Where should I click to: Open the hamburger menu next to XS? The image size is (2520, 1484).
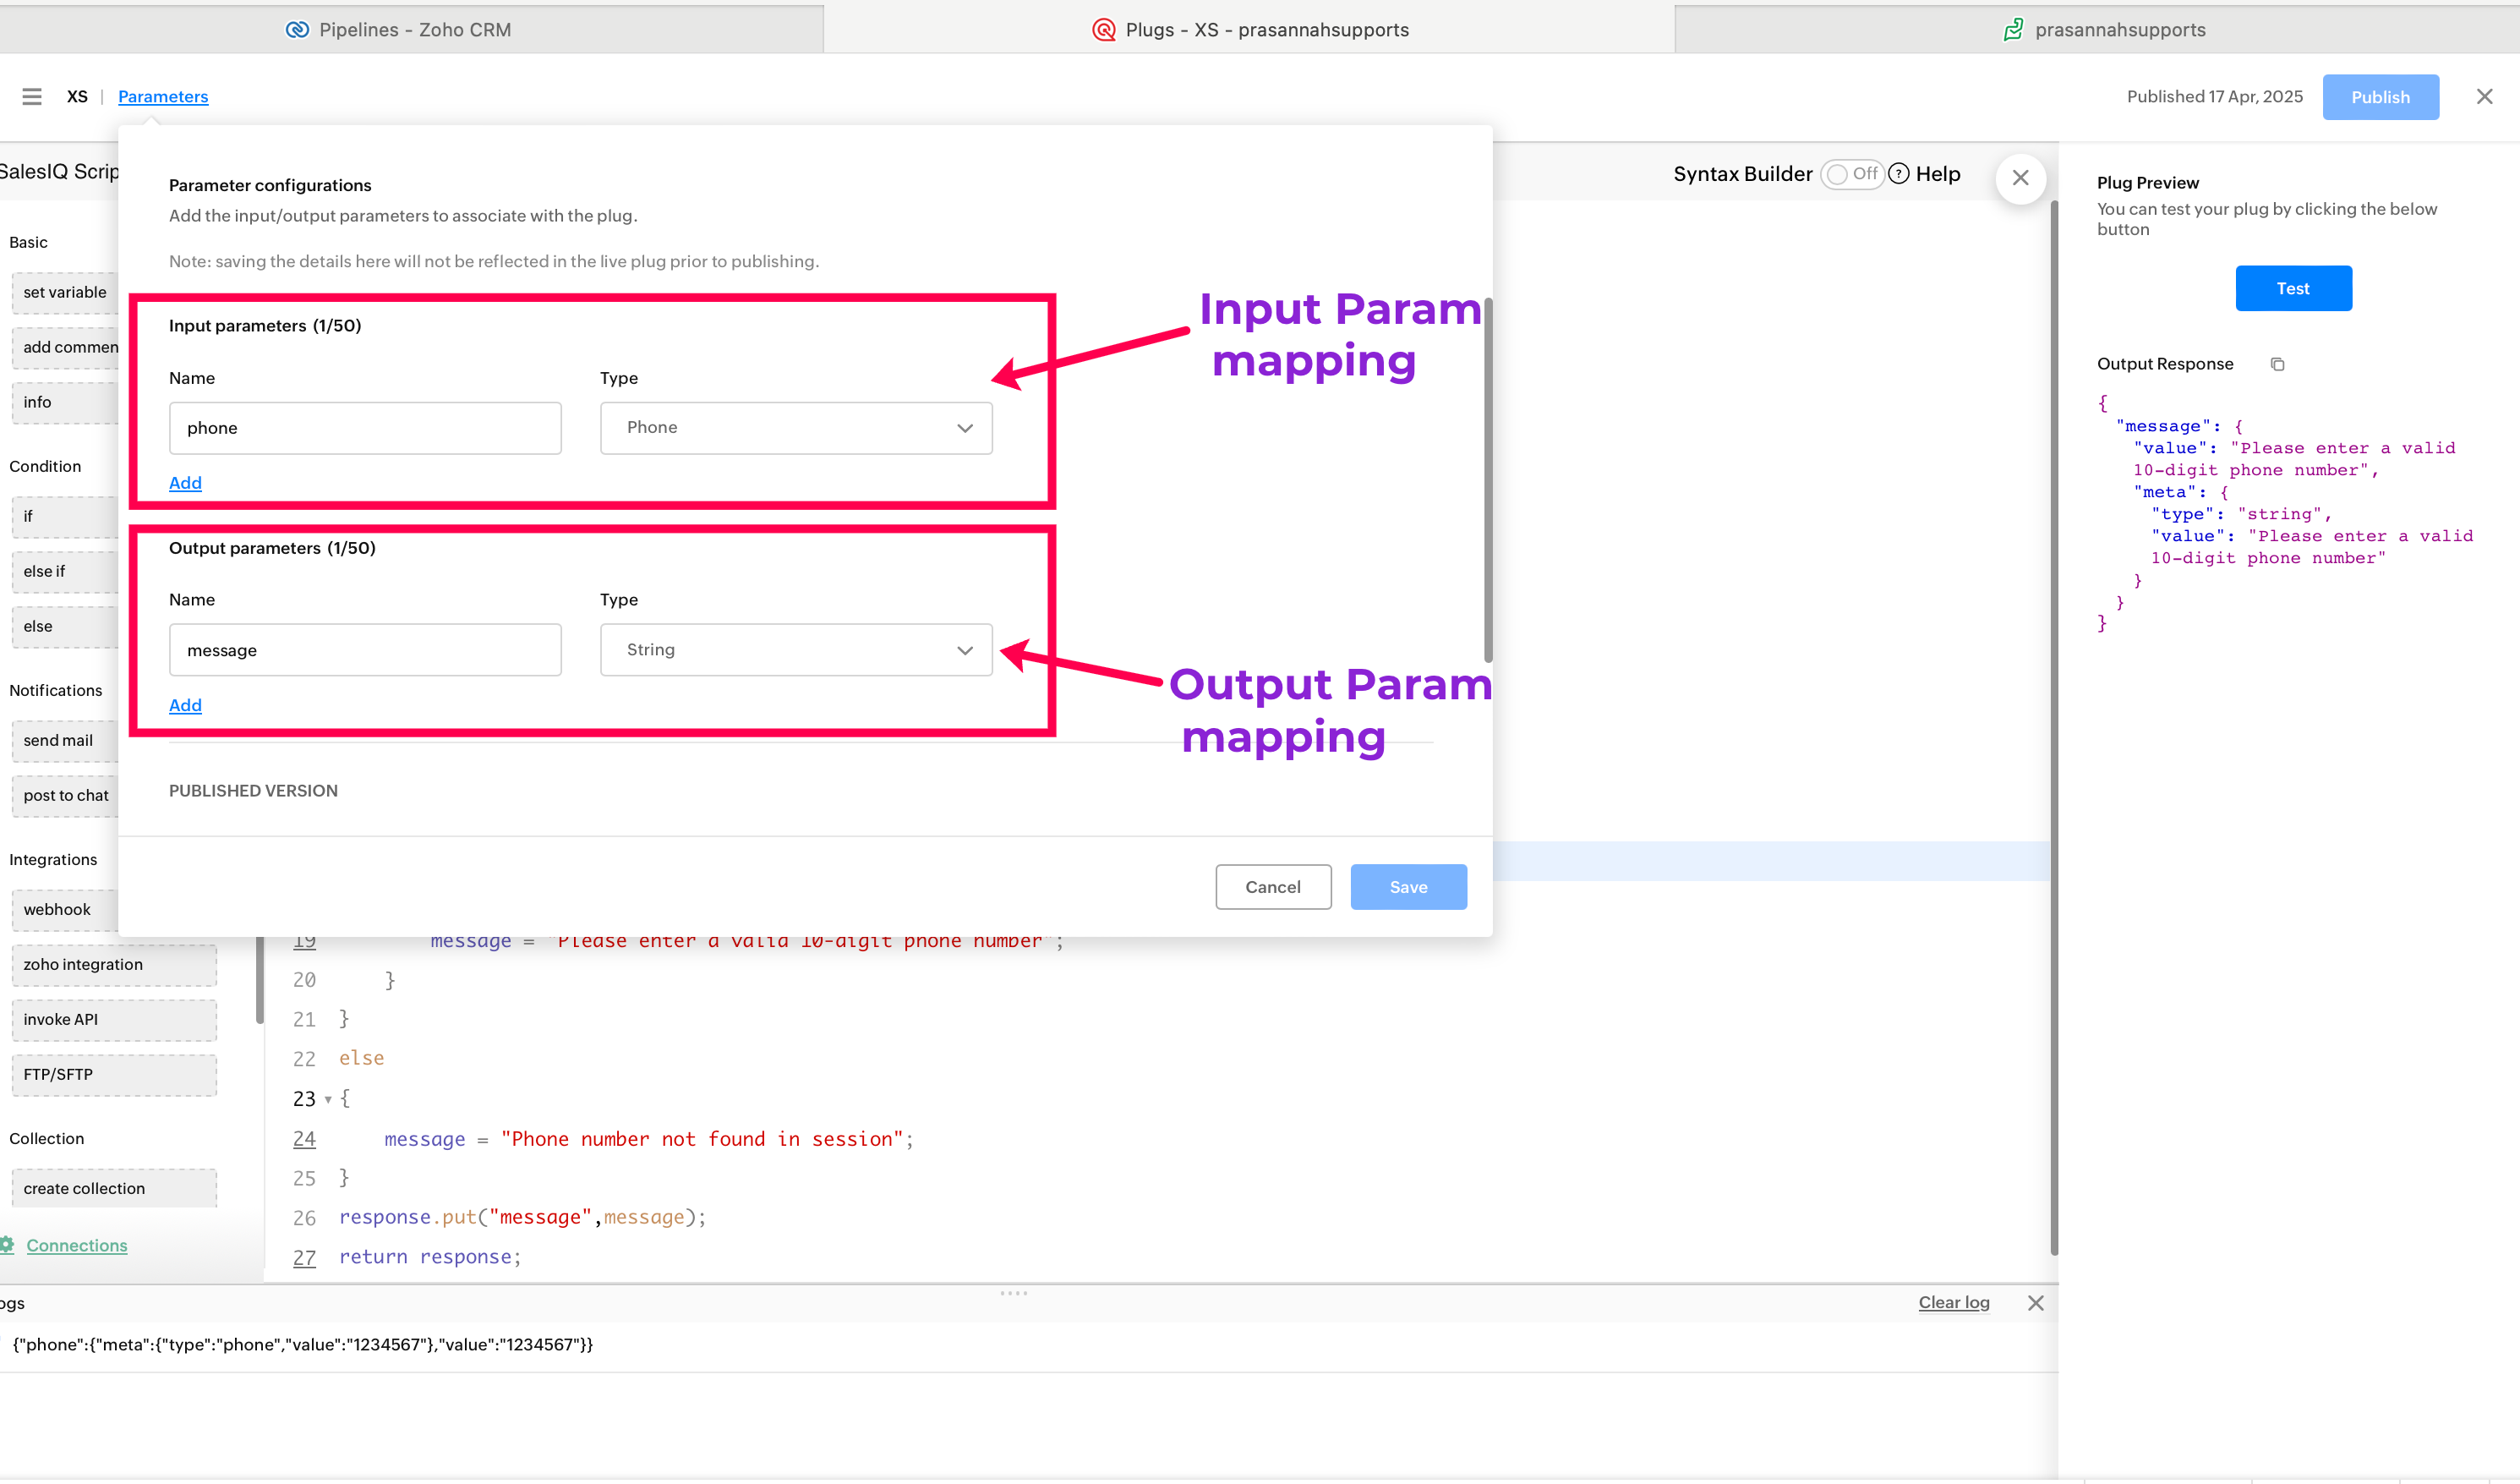click(x=32, y=96)
